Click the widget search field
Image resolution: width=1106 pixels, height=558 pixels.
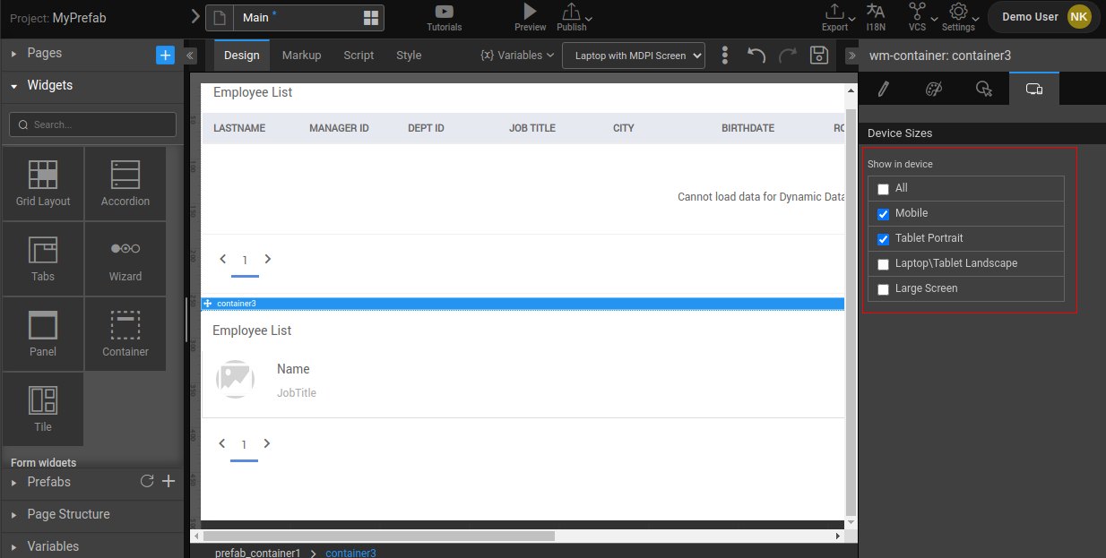pos(92,124)
